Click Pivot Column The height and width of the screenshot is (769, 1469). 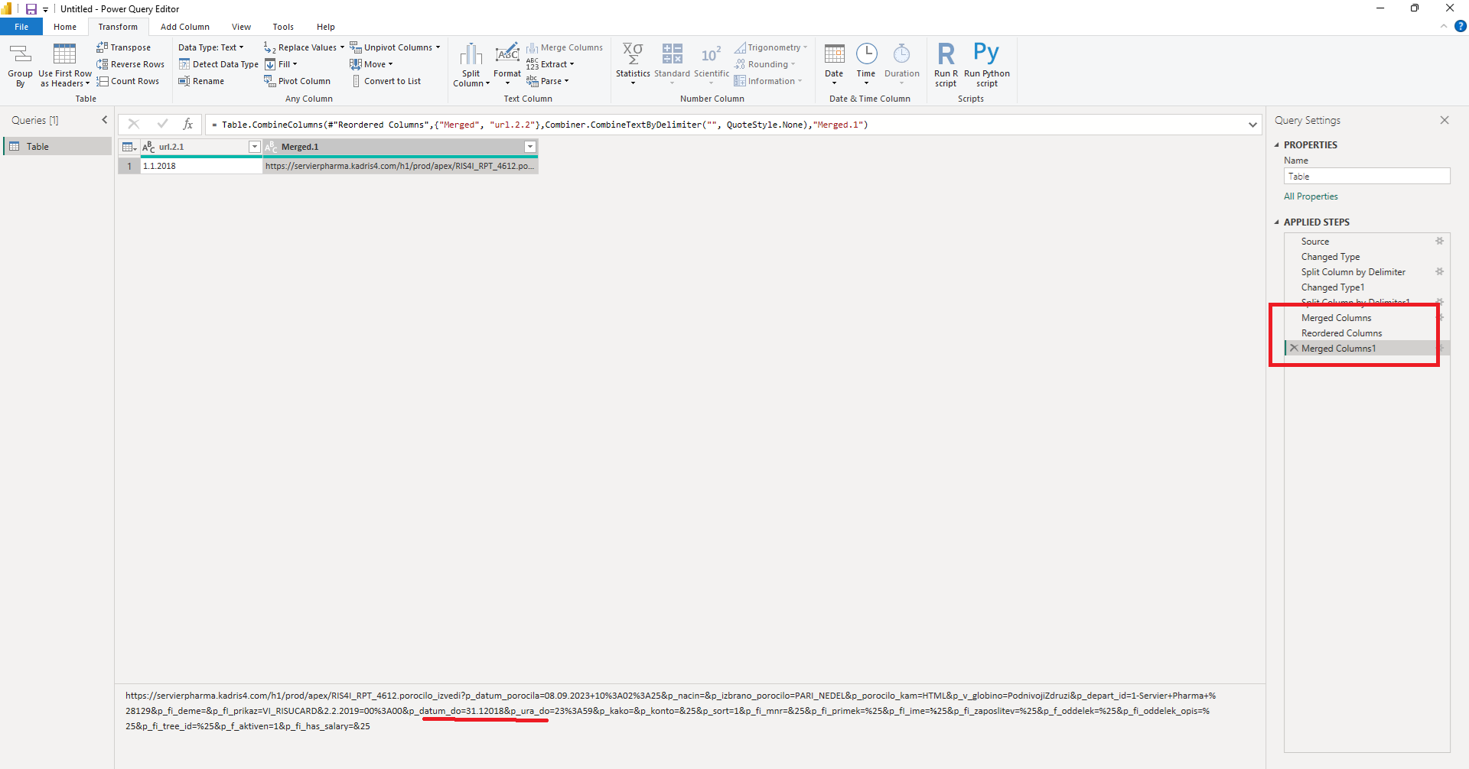pyautogui.click(x=297, y=81)
